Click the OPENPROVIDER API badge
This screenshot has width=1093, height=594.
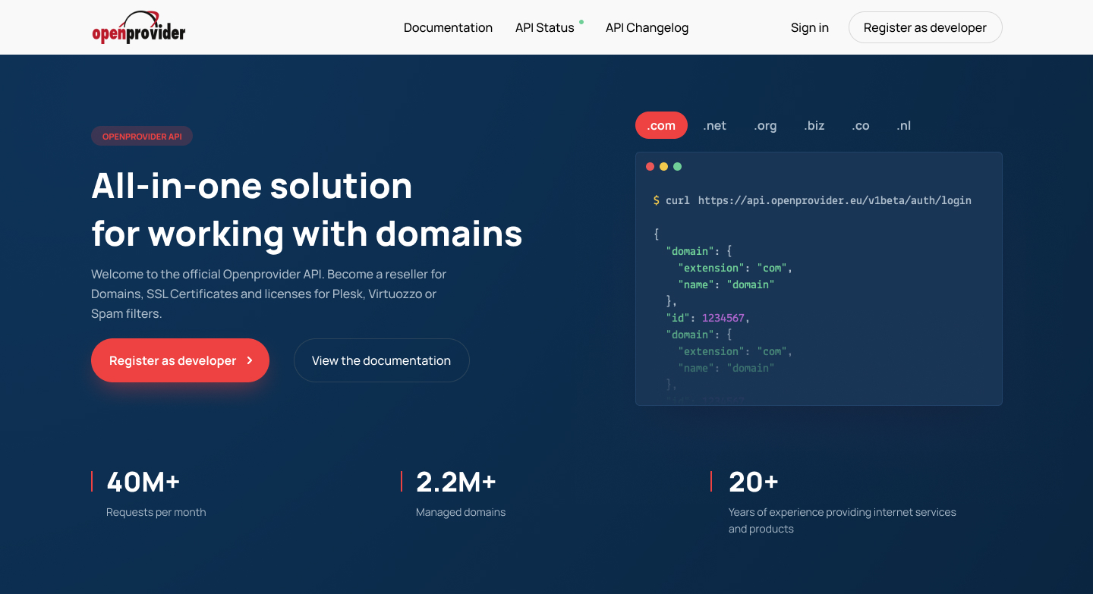coord(142,137)
